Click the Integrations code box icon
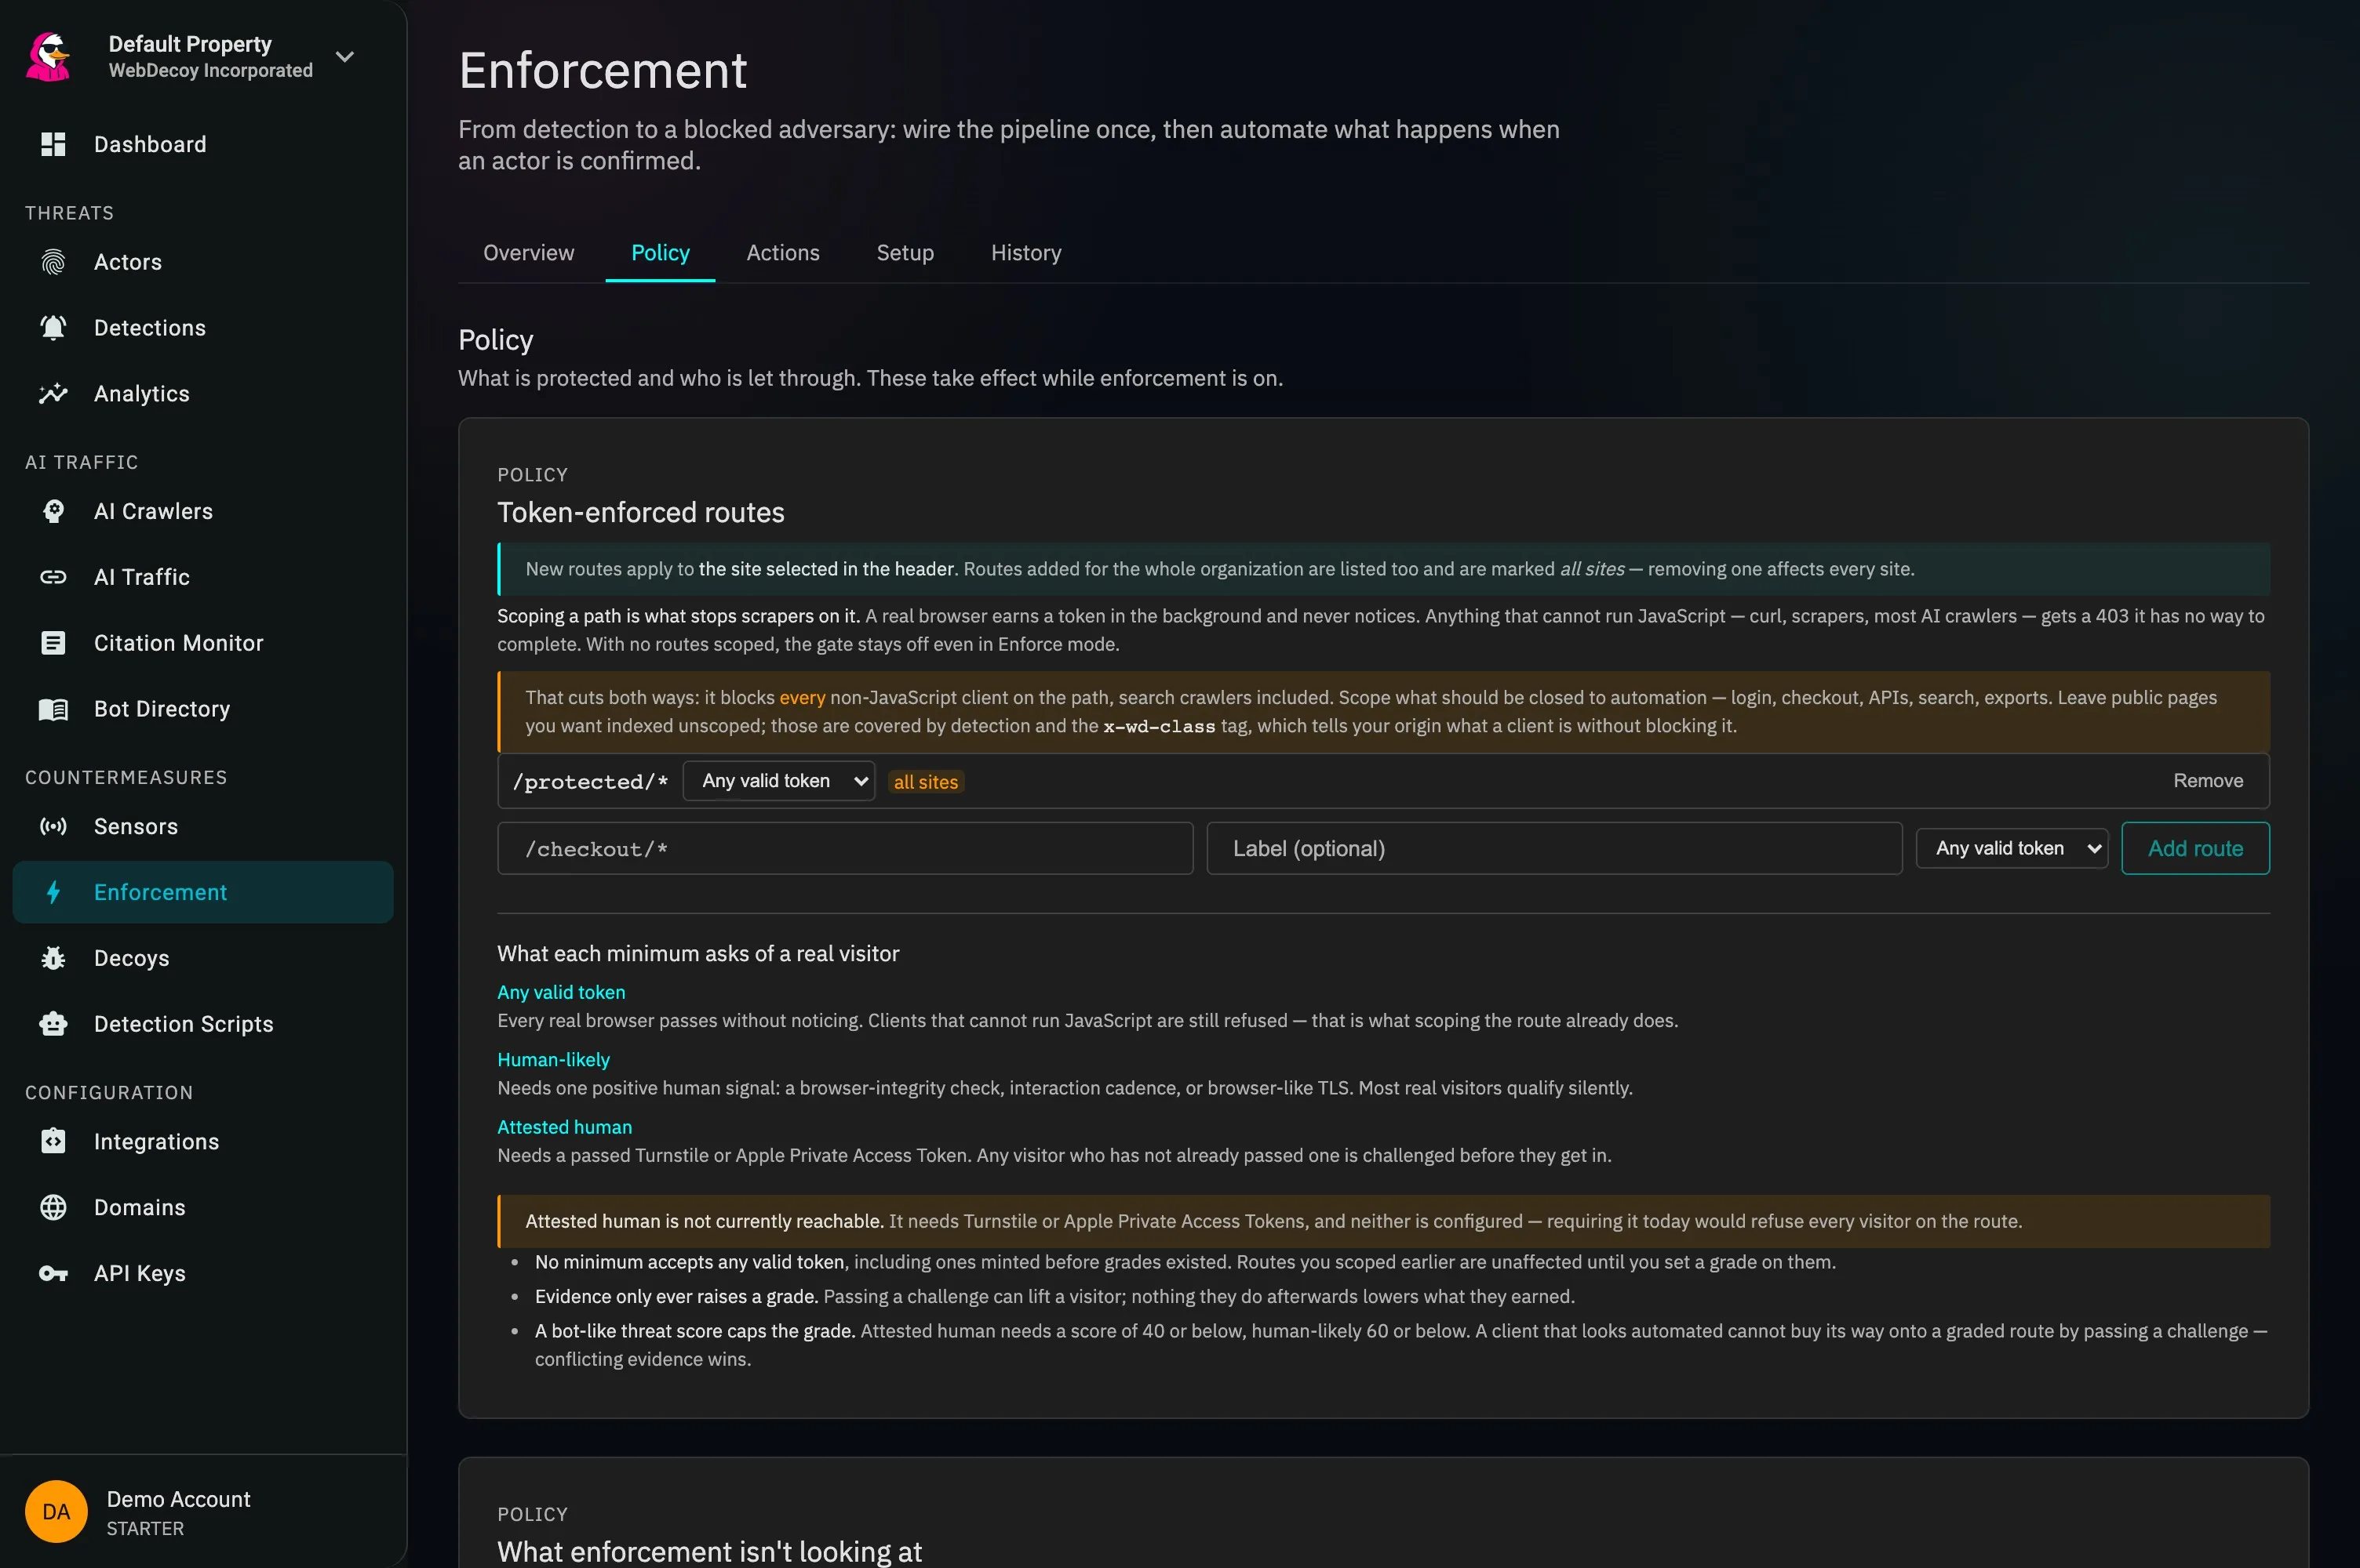The image size is (2360, 1568). [53, 1141]
